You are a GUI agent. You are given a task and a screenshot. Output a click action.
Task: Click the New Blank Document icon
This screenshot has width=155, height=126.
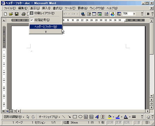coord(5,14)
